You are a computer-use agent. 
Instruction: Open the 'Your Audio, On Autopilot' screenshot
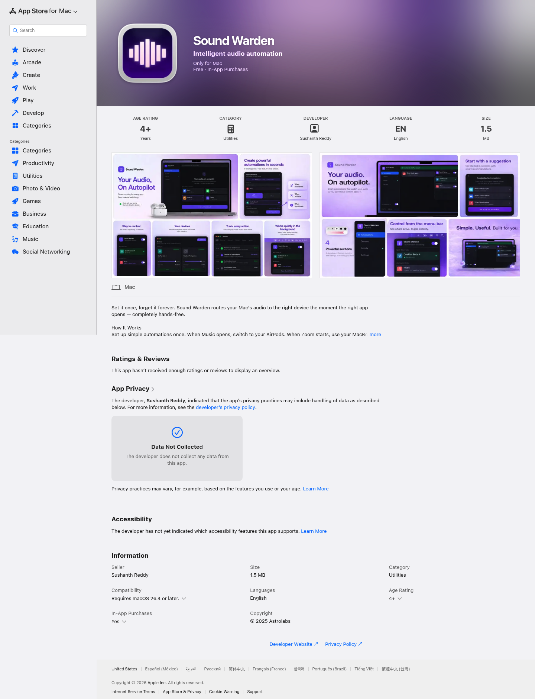point(212,215)
